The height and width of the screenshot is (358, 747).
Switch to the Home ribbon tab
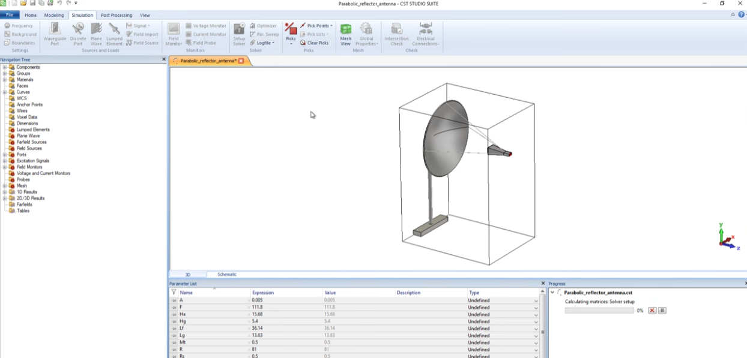31,15
